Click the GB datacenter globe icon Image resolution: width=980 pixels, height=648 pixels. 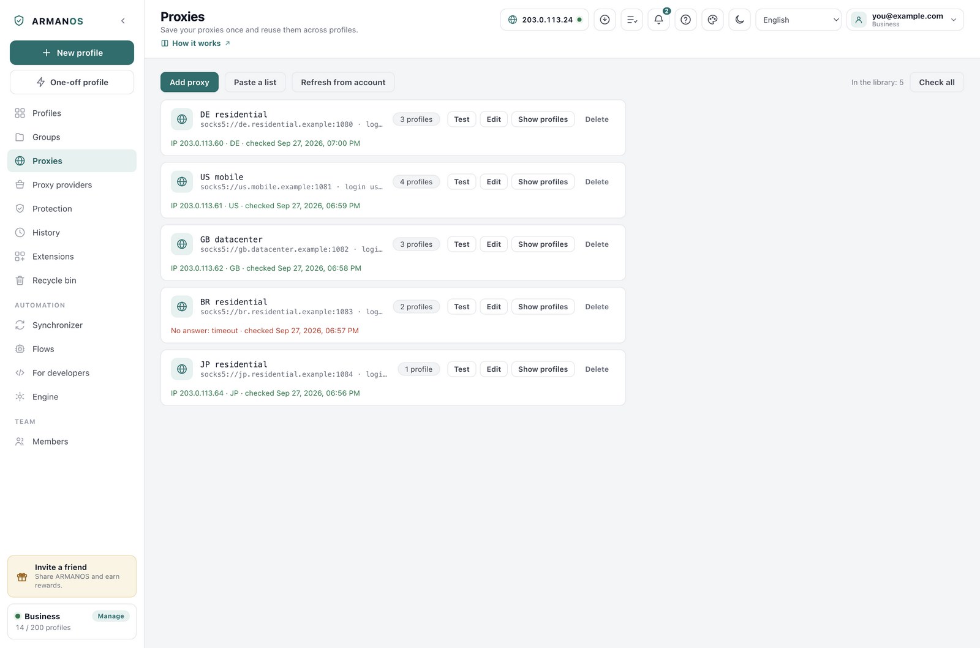182,244
